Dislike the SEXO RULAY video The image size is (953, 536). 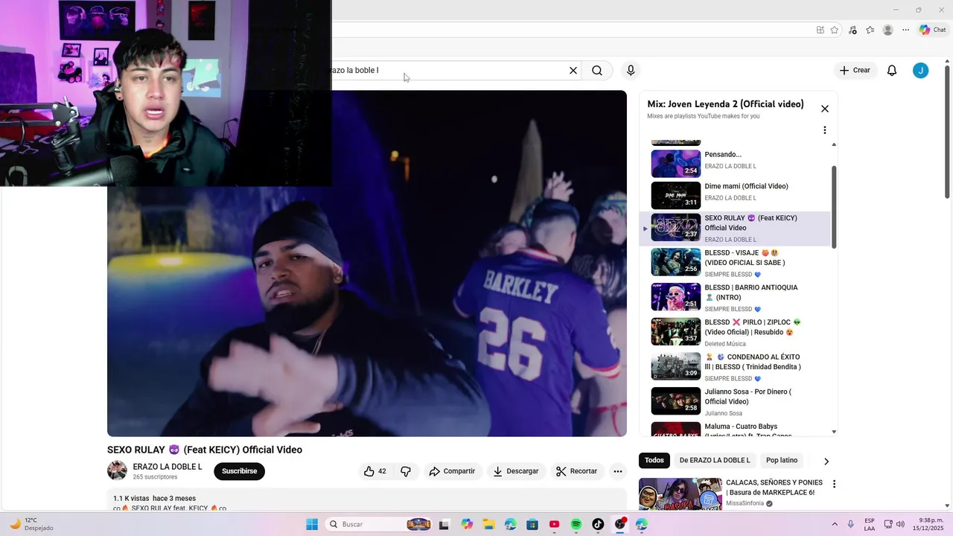(406, 471)
